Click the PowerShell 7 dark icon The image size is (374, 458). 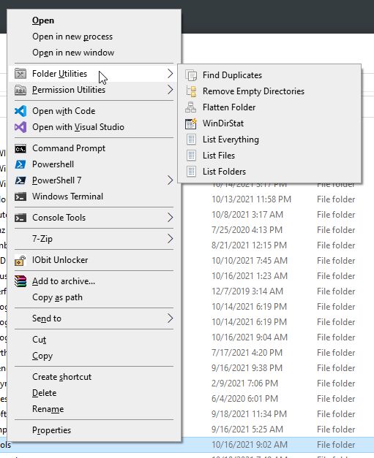click(20, 180)
